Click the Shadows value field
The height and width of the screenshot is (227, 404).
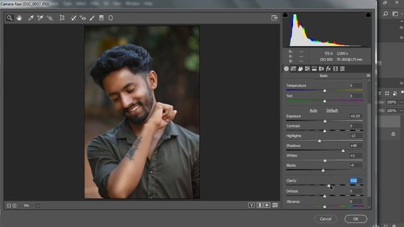coord(355,146)
